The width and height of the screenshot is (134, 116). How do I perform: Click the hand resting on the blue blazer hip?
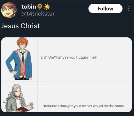coord(15,73)
